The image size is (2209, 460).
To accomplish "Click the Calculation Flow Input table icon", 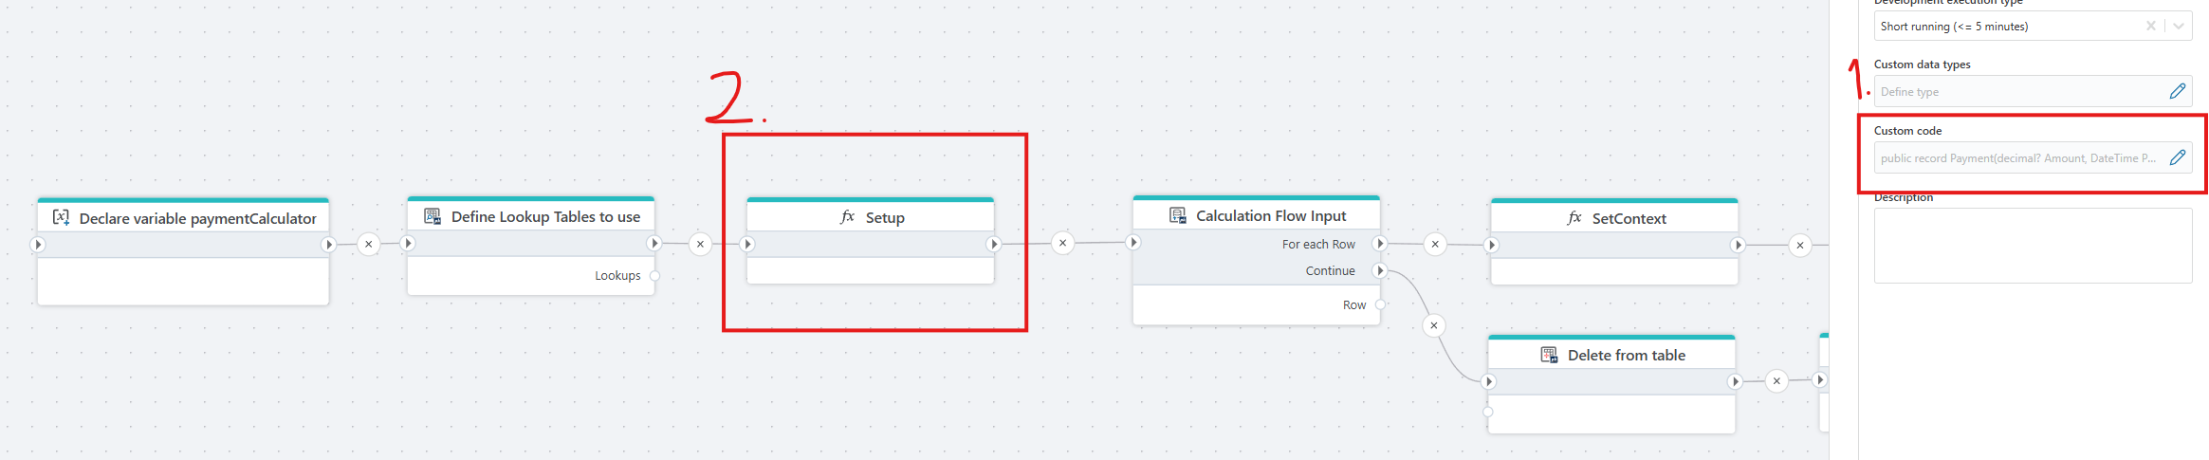I will (1178, 215).
